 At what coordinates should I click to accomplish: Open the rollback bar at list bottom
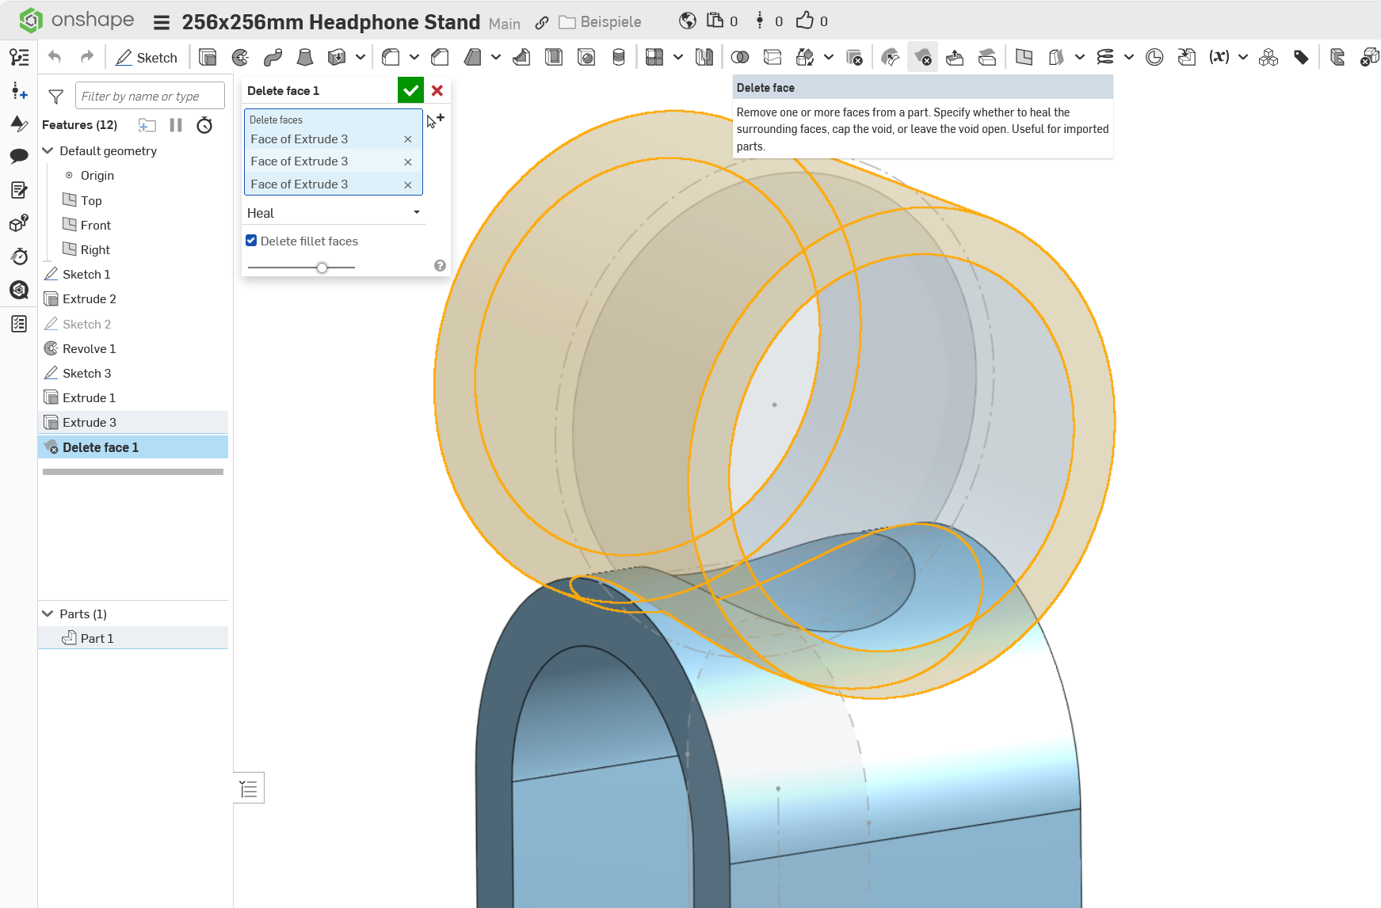click(133, 472)
